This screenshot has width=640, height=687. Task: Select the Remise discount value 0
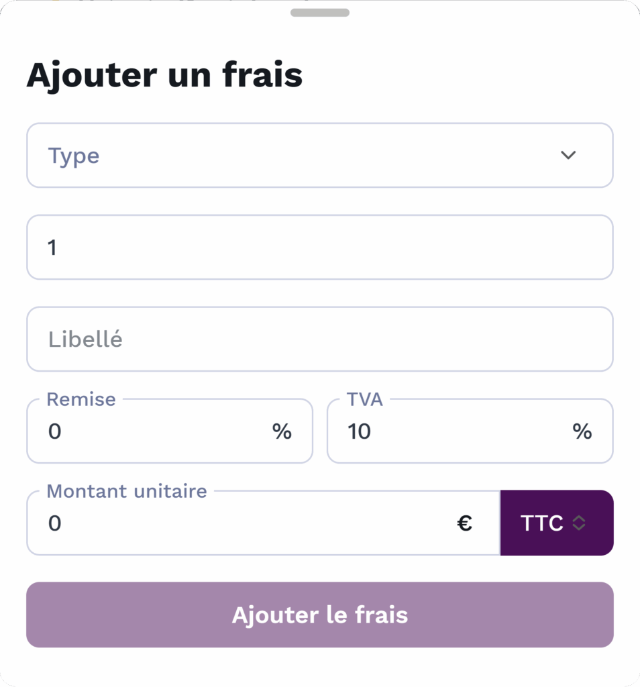pos(55,431)
